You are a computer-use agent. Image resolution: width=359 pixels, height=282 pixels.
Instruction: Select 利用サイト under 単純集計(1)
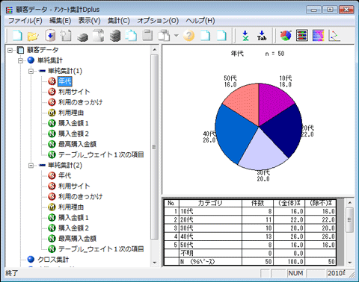[74, 92]
